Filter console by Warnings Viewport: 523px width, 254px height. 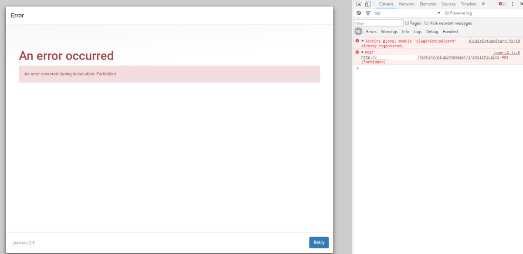click(x=389, y=31)
